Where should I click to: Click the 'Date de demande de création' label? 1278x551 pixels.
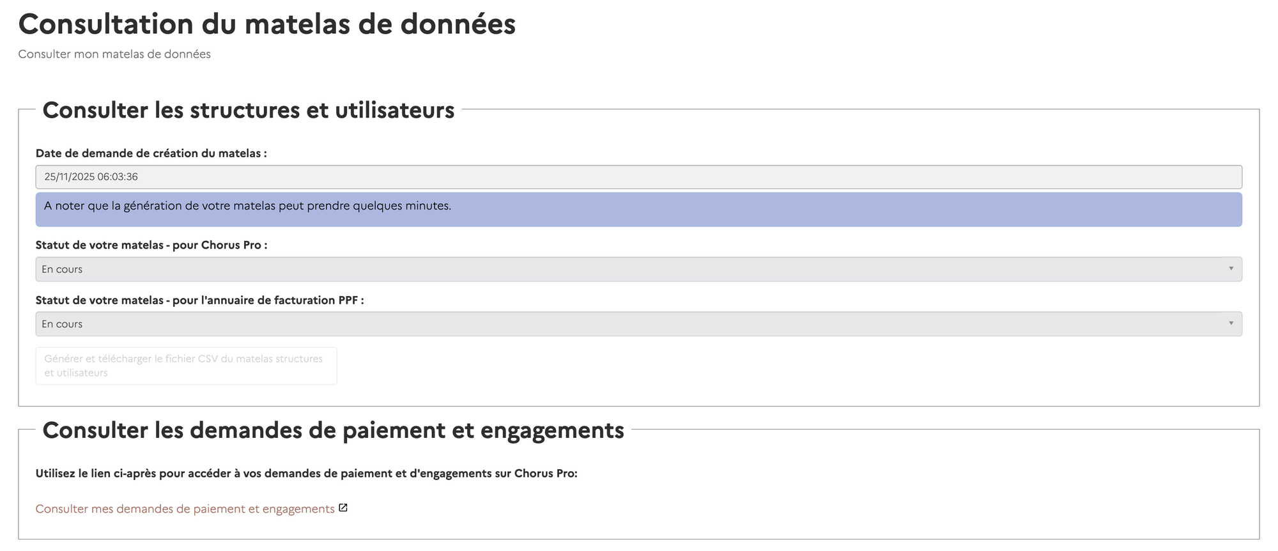151,153
